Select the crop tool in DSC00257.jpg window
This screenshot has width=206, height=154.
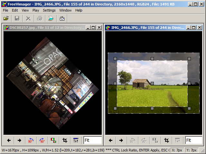pyautogui.click(x=65, y=140)
